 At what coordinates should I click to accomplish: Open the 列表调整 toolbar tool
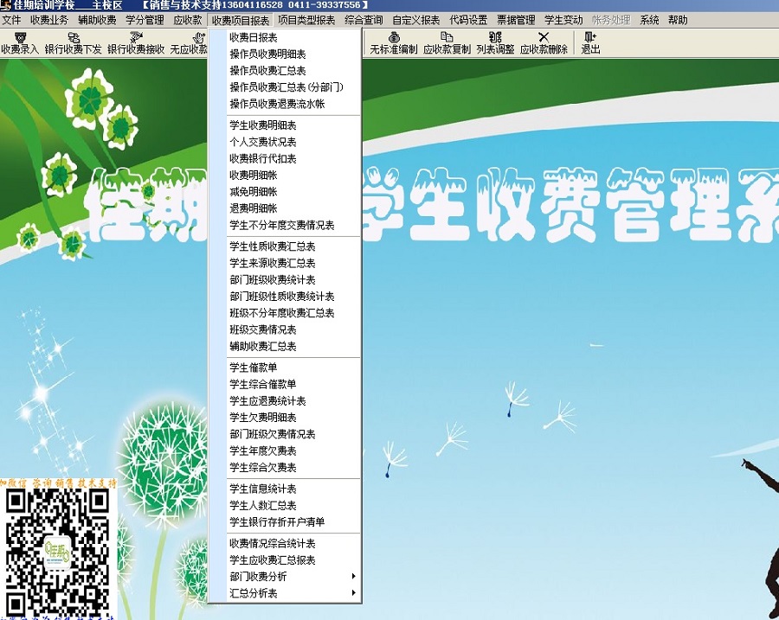click(495, 43)
